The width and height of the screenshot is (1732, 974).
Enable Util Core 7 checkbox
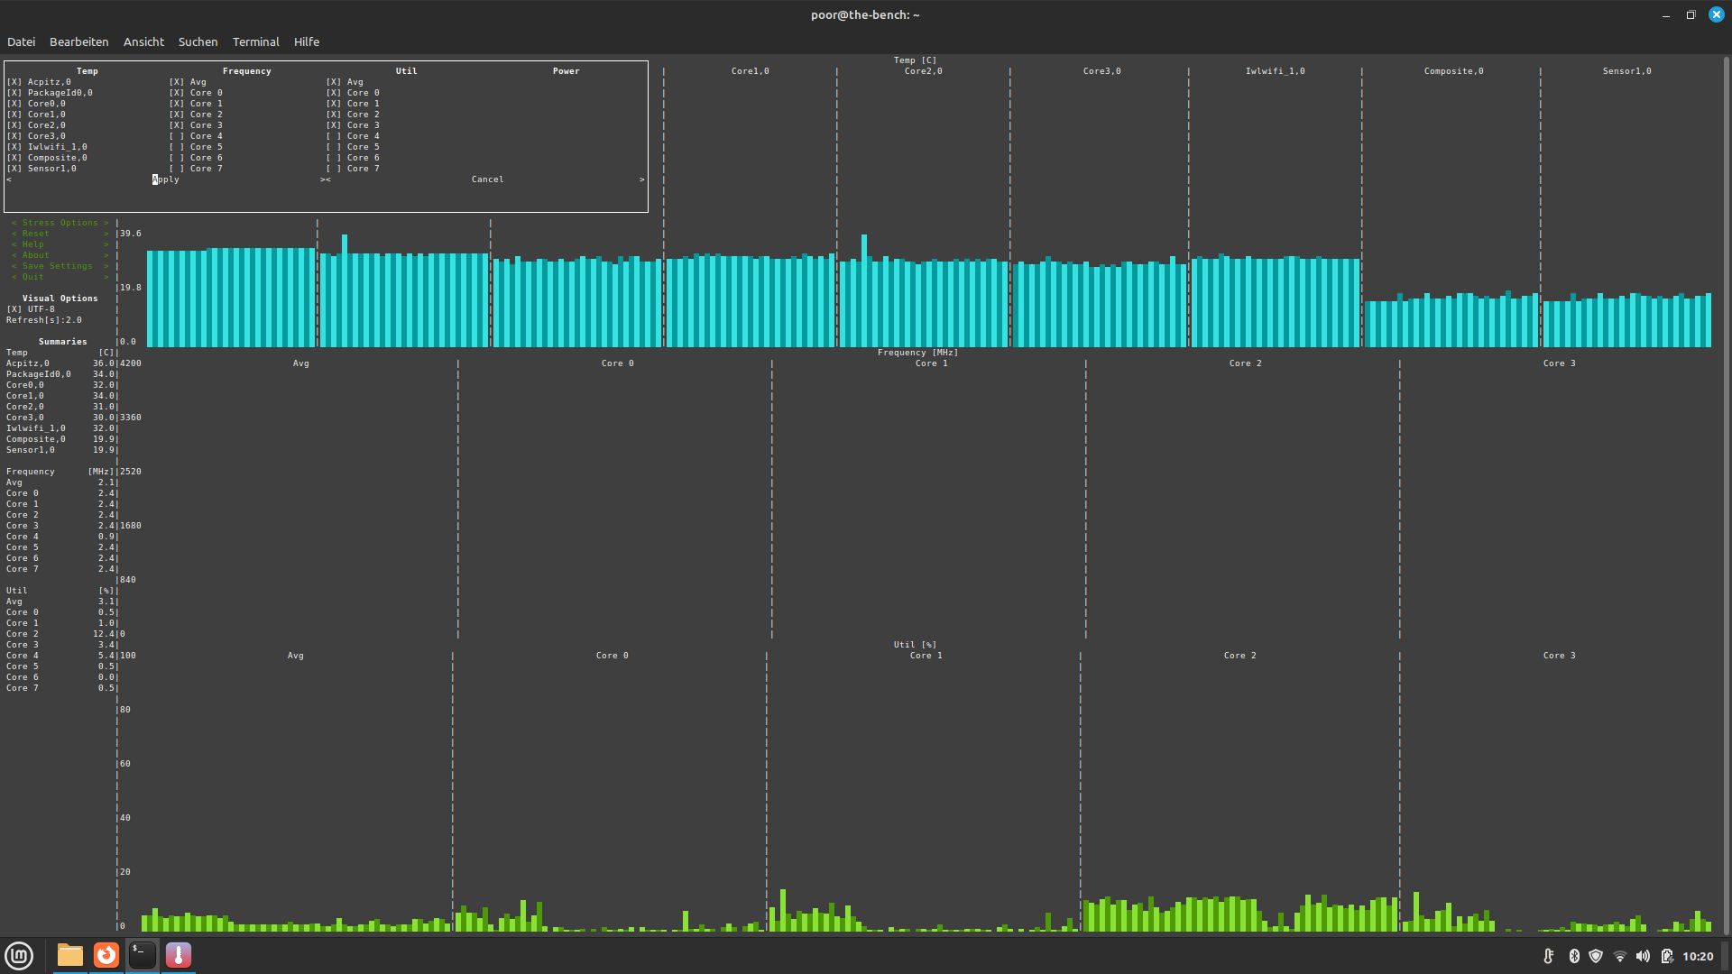click(334, 169)
